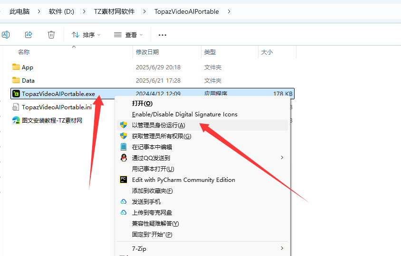Image resolution: width=401 pixels, height=256 pixels.
Task: Expand chevron after TopazVideoAIPortable breadcrumb
Action: tap(229, 11)
